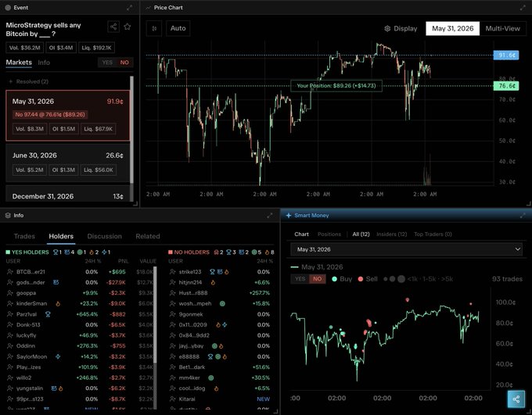Open user Hust...r888 profile
This screenshot has width=532, height=415.
click(x=193, y=293)
